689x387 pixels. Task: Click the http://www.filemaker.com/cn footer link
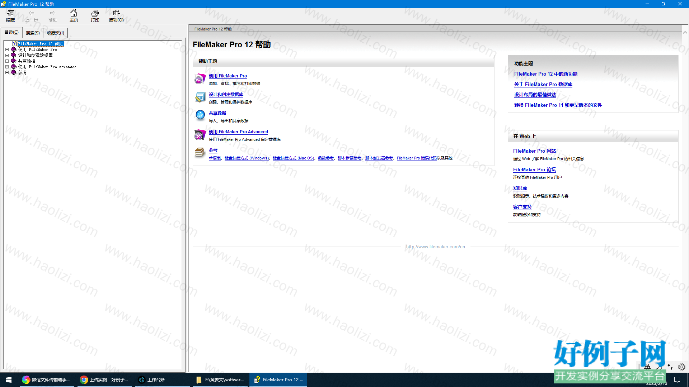coord(435,247)
